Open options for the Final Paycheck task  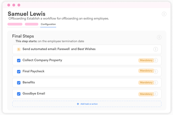point(156,71)
